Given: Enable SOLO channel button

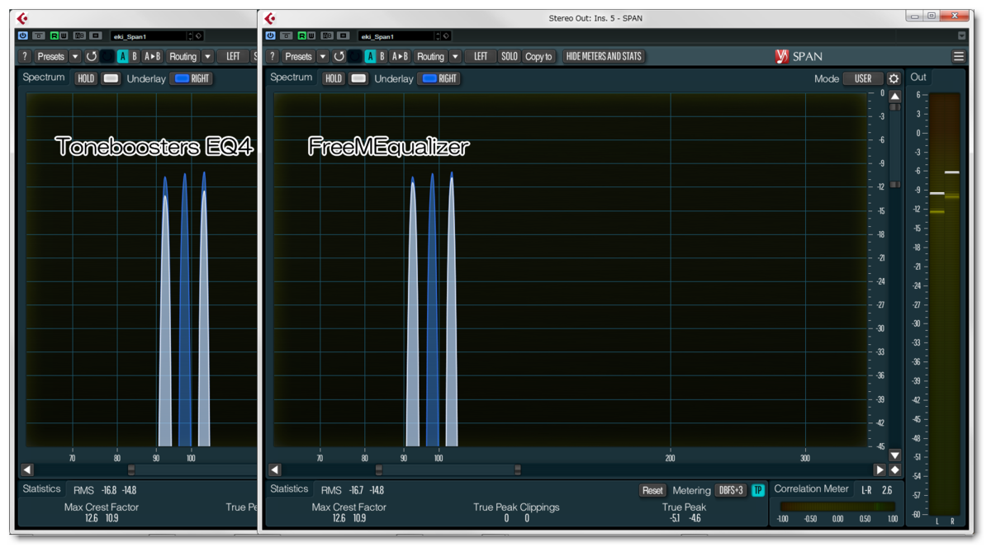Looking at the screenshot, I should [x=509, y=57].
